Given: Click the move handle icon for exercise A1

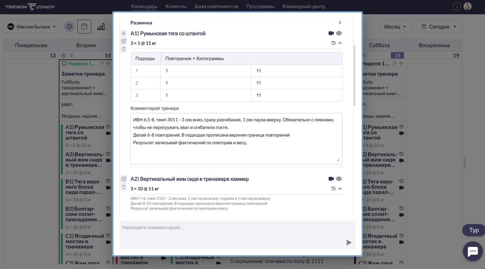Looking at the screenshot, I should (x=124, y=33).
